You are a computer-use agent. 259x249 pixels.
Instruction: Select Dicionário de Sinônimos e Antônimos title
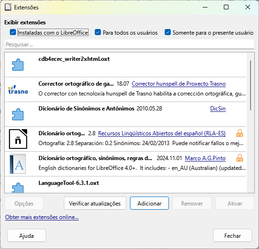pos(86,109)
